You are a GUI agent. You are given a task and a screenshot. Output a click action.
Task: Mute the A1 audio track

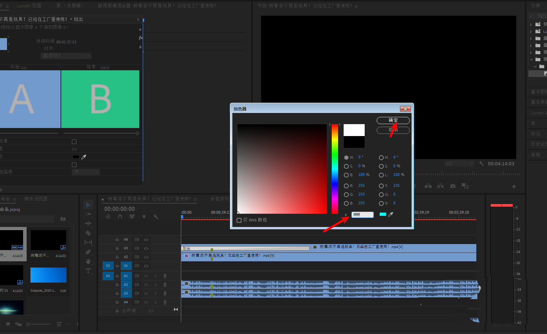(x=146, y=276)
